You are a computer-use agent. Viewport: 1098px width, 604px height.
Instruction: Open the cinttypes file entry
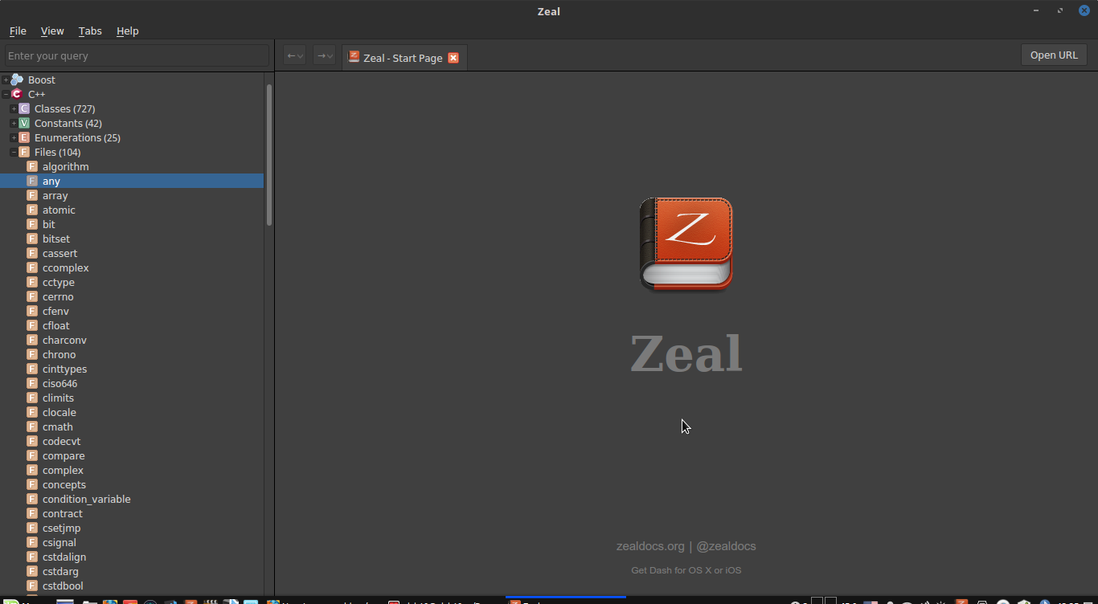coord(64,369)
